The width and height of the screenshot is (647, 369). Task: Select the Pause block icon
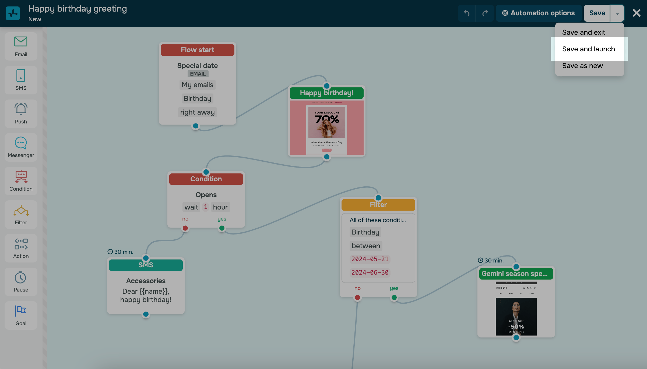coord(21,282)
